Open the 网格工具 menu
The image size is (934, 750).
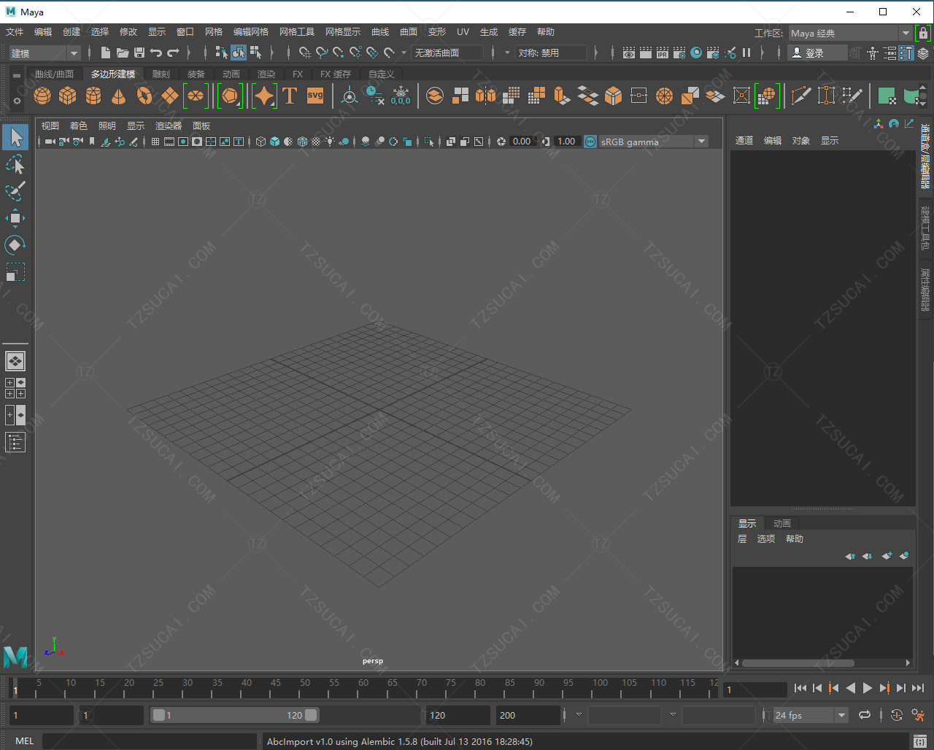pos(296,32)
